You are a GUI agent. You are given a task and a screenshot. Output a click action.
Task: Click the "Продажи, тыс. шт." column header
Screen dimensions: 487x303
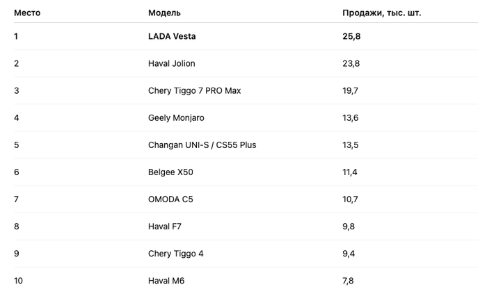(x=381, y=13)
